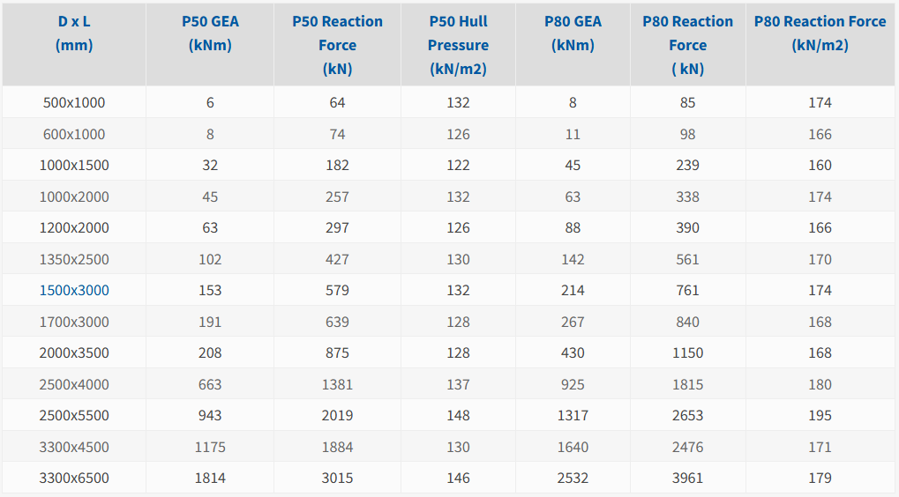This screenshot has width=899, height=497.
Task: Click the "P80 Reaction Force (kN/m2)" header
Action: tap(820, 33)
